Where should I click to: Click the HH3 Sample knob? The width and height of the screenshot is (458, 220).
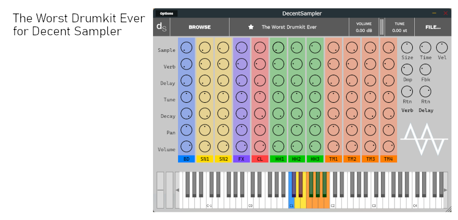[x=315, y=48]
